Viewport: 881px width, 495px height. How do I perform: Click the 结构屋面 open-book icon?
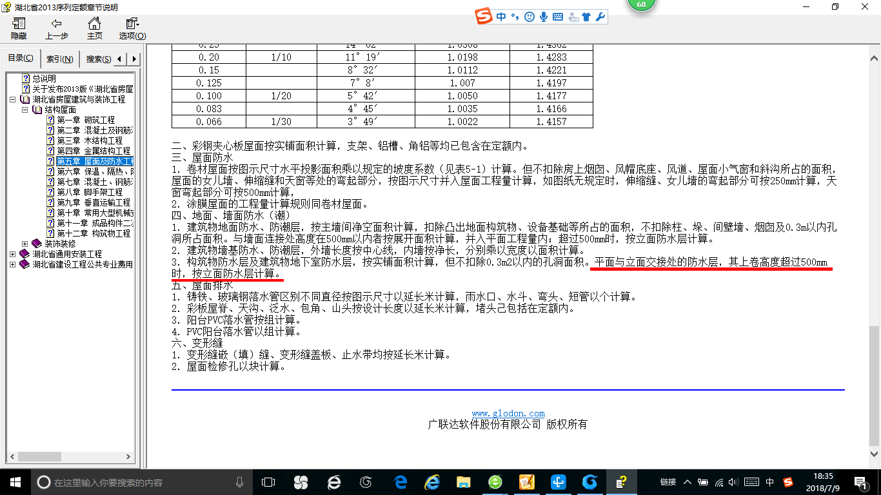pyautogui.click(x=37, y=110)
